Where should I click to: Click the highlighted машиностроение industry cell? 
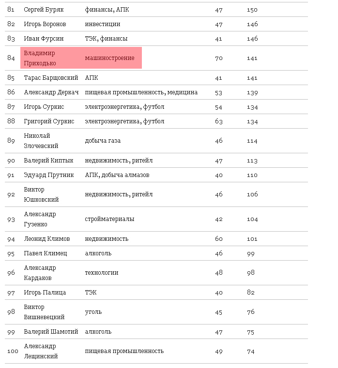point(109,58)
